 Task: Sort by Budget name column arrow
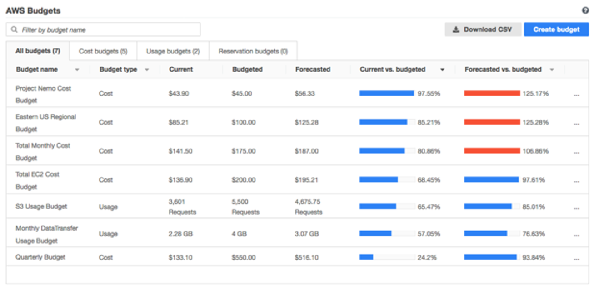(x=77, y=70)
